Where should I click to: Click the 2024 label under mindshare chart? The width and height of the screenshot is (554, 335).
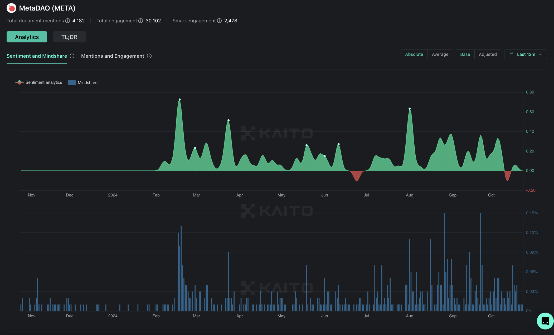coord(113,316)
